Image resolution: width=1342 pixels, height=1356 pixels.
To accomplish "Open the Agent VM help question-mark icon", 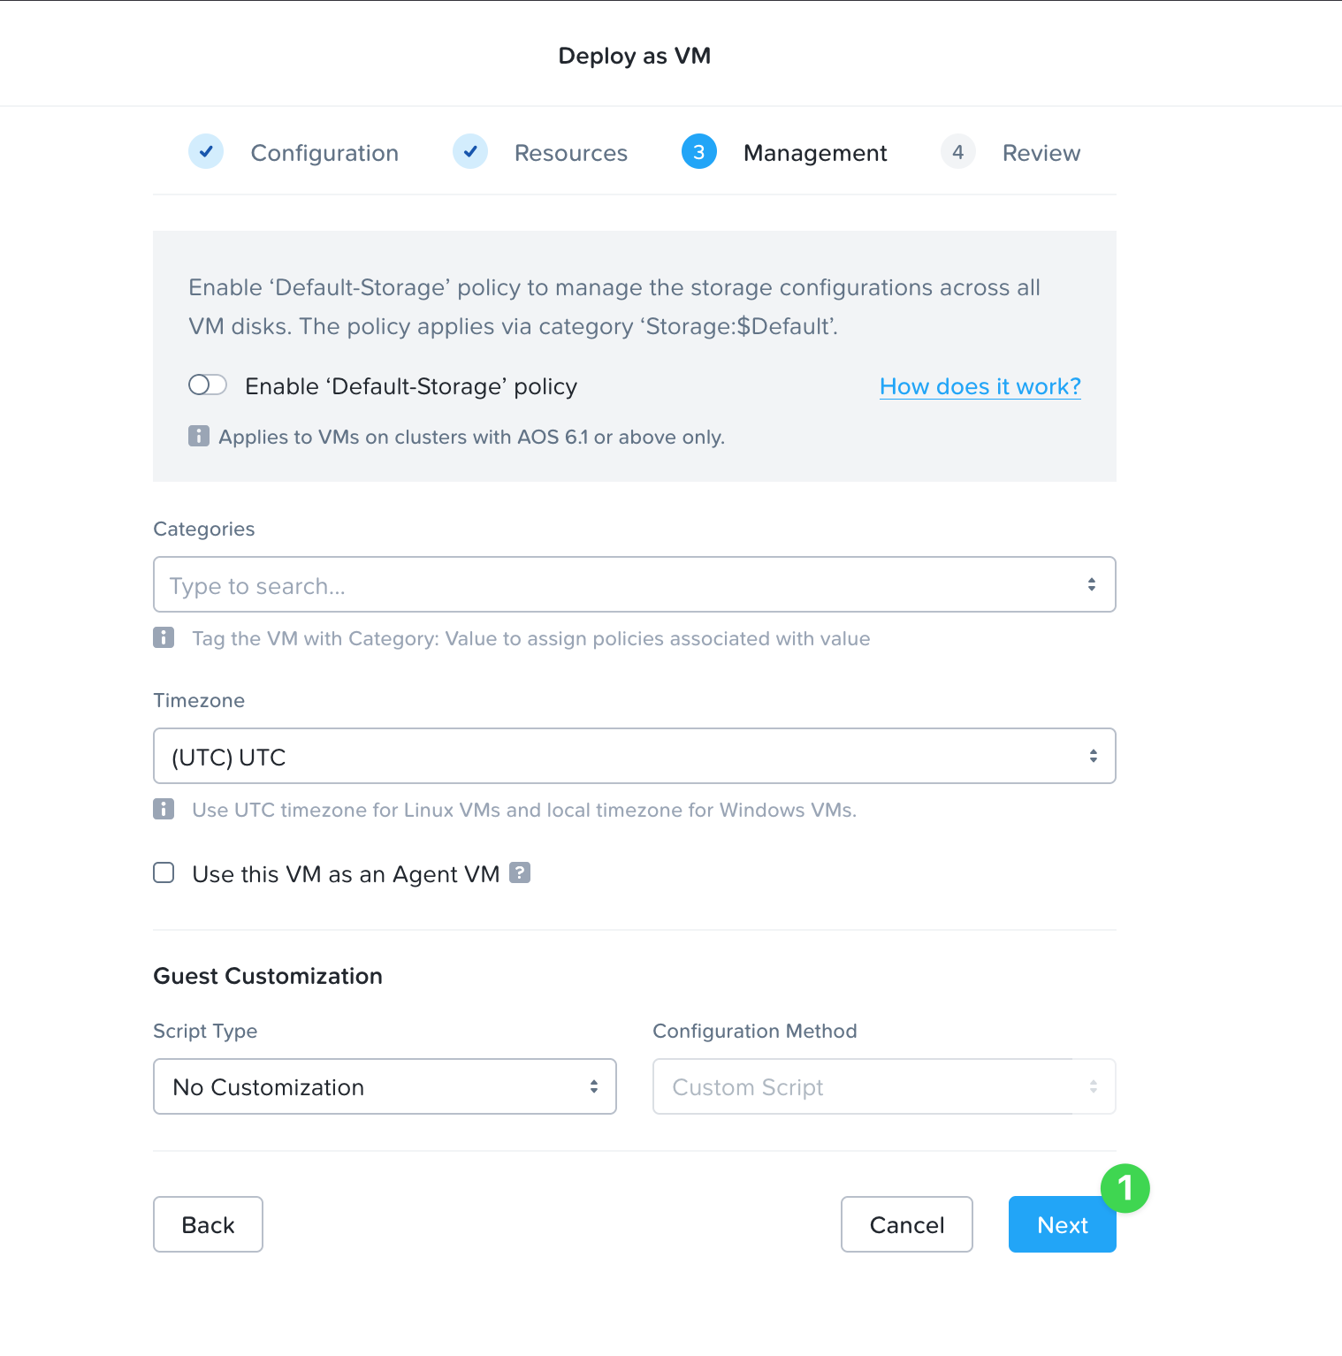I will click(x=520, y=872).
